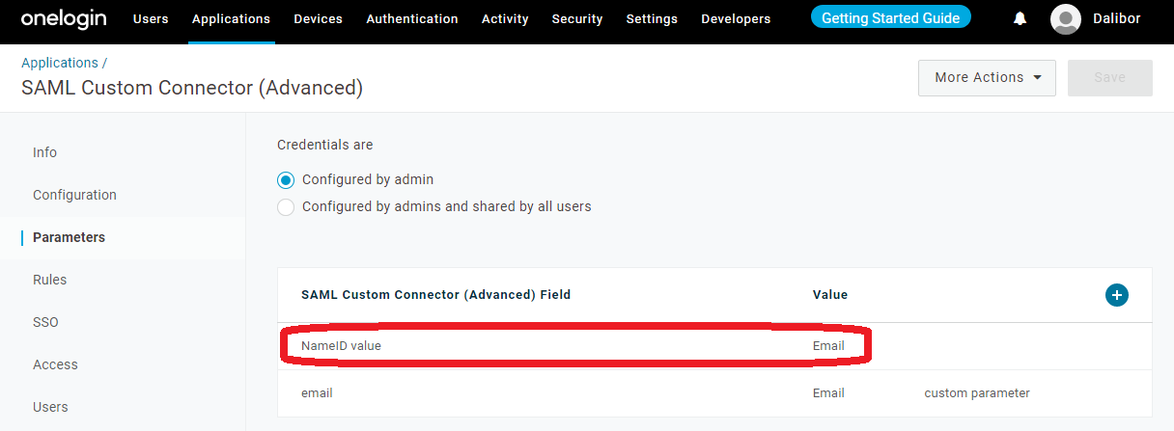The height and width of the screenshot is (431, 1174).
Task: Open the Devices menu
Action: pos(318,19)
